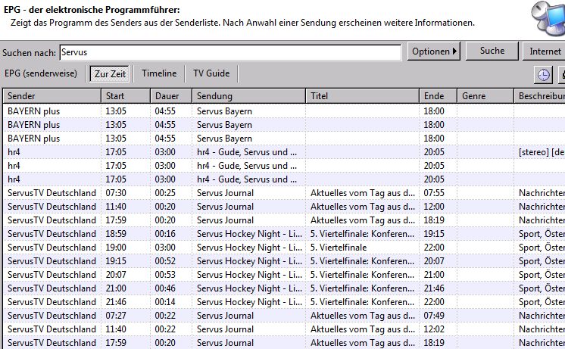Focus the 'Suchen nach' search field

pos(230,52)
